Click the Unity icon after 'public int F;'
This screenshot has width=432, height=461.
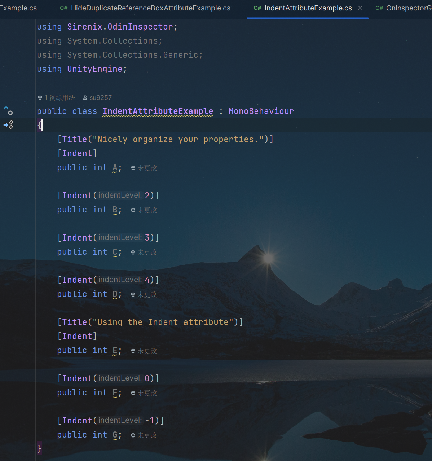133,393
